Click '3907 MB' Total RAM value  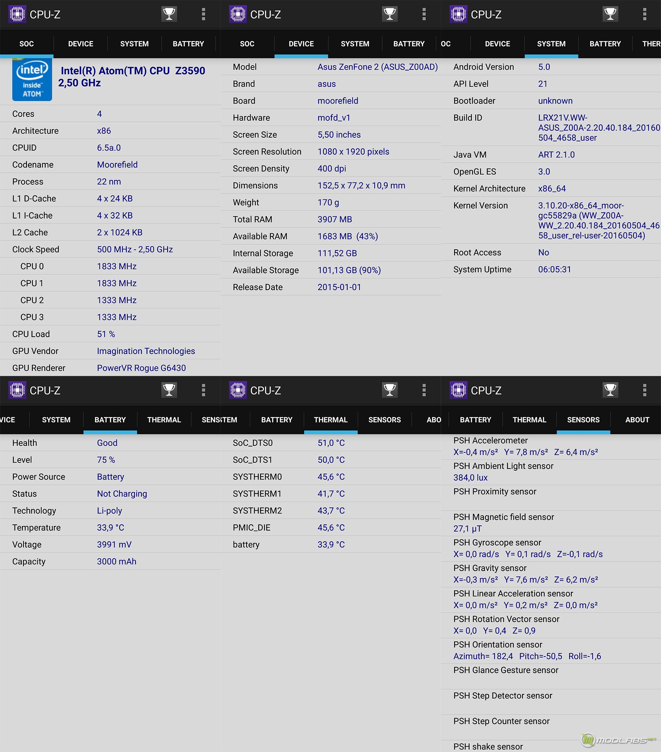click(335, 219)
